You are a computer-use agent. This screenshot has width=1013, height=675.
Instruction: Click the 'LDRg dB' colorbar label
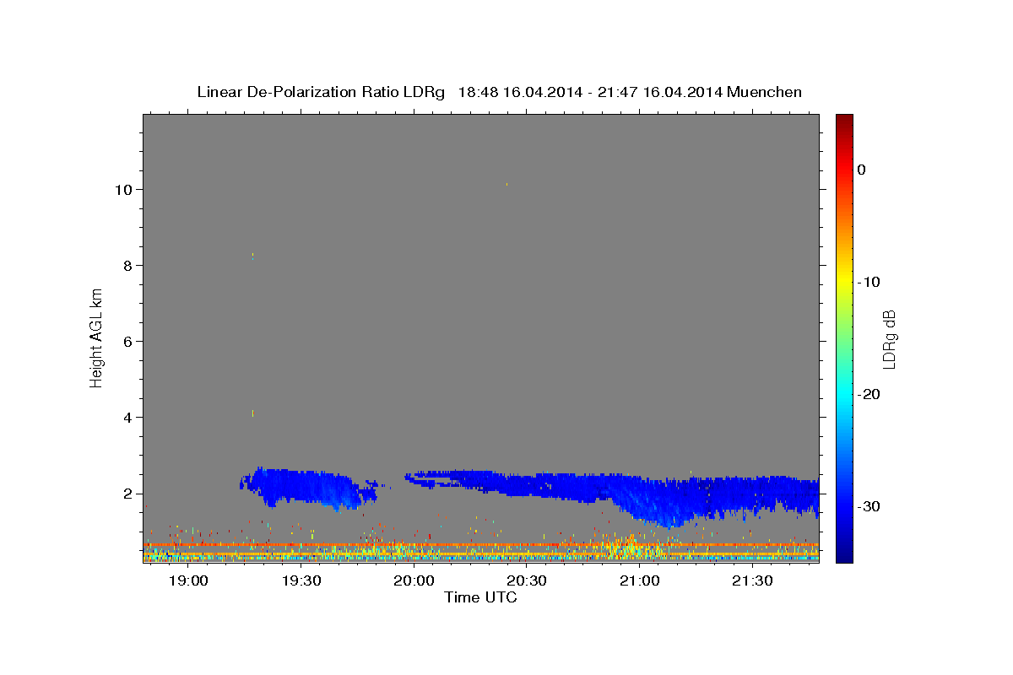889,338
